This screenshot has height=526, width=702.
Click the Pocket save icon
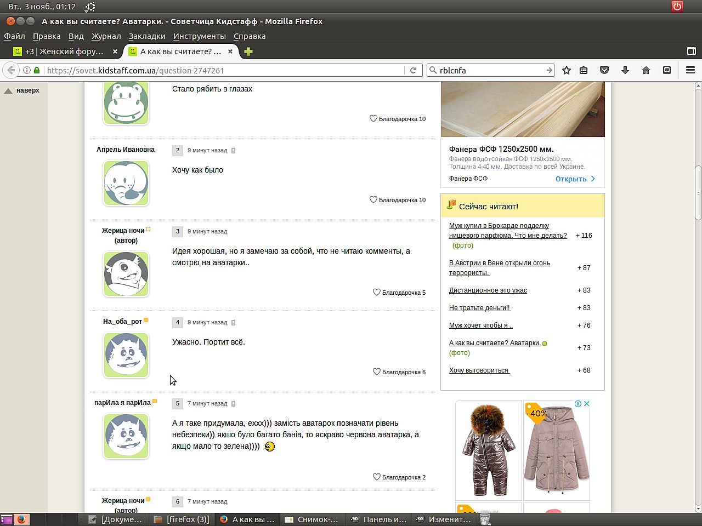pos(604,70)
